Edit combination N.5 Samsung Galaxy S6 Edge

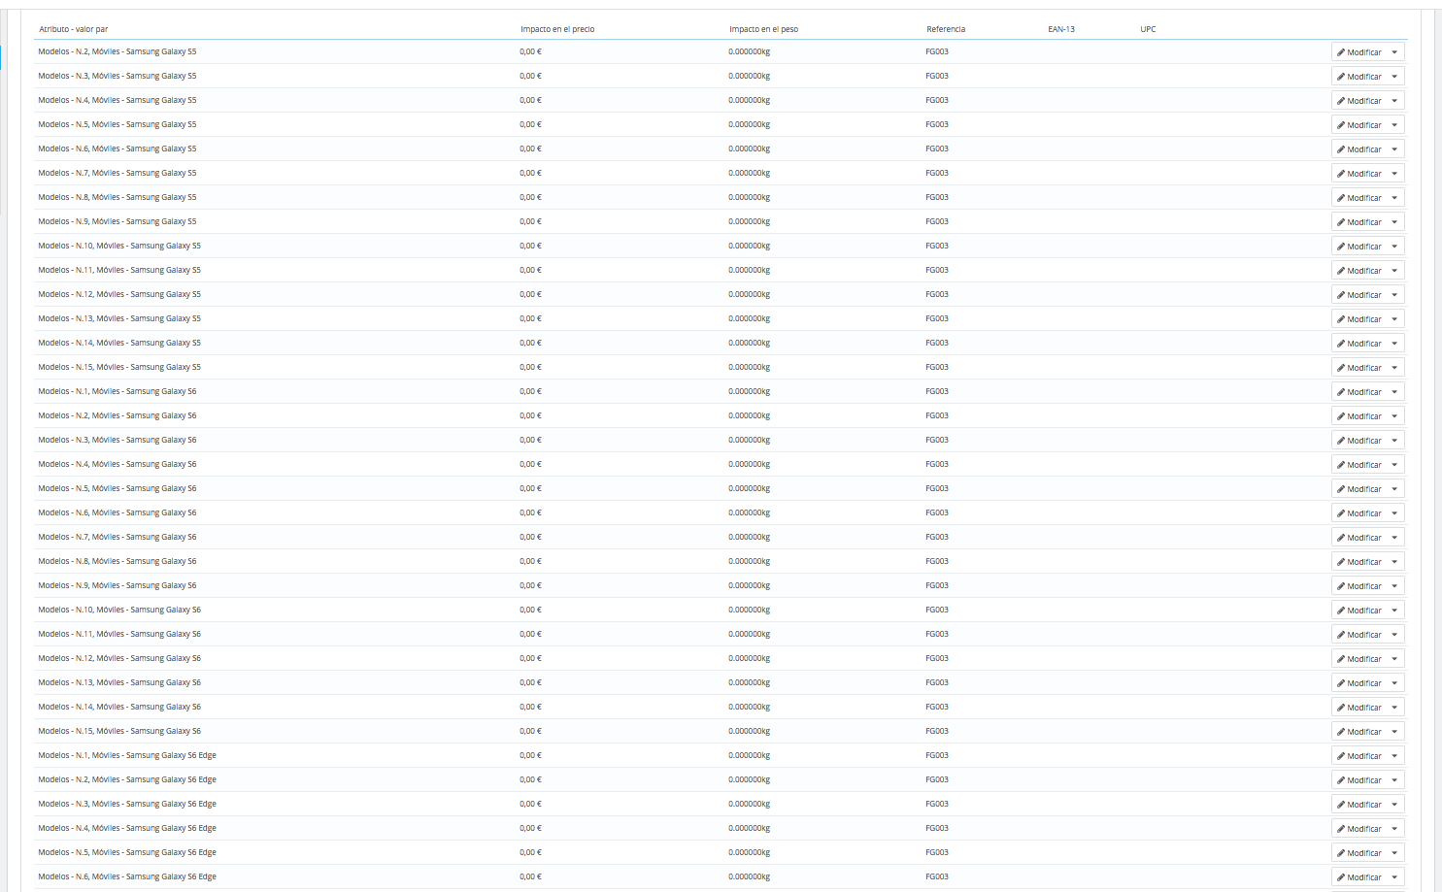coord(1358,853)
